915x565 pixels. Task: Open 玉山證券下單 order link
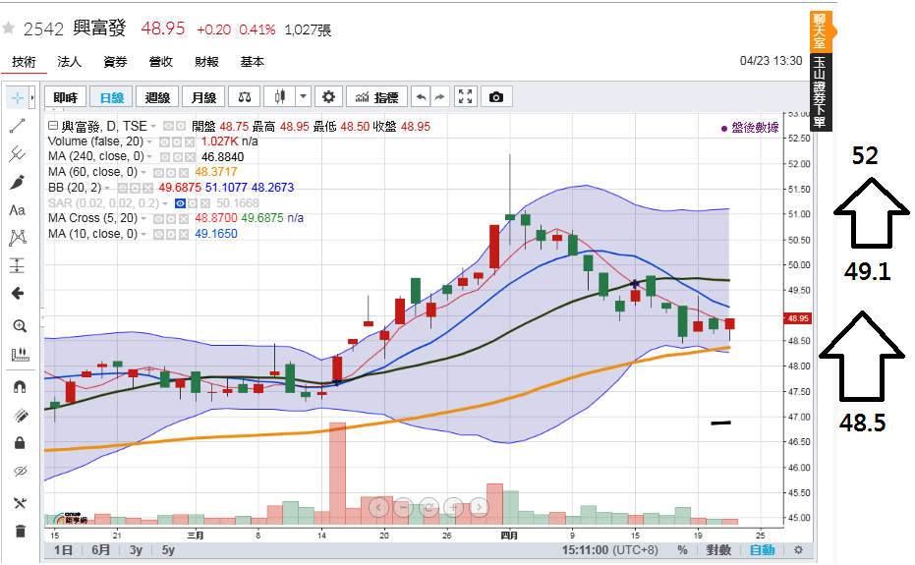(820, 92)
